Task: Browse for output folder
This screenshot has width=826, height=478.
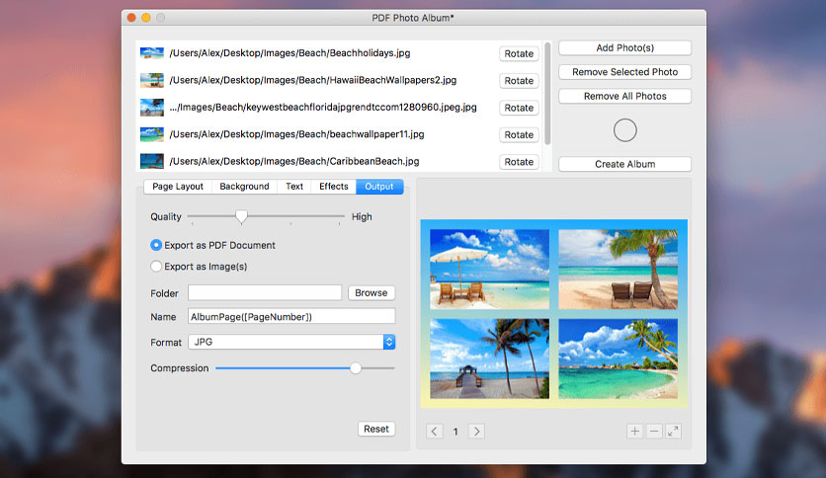Action: tap(372, 292)
